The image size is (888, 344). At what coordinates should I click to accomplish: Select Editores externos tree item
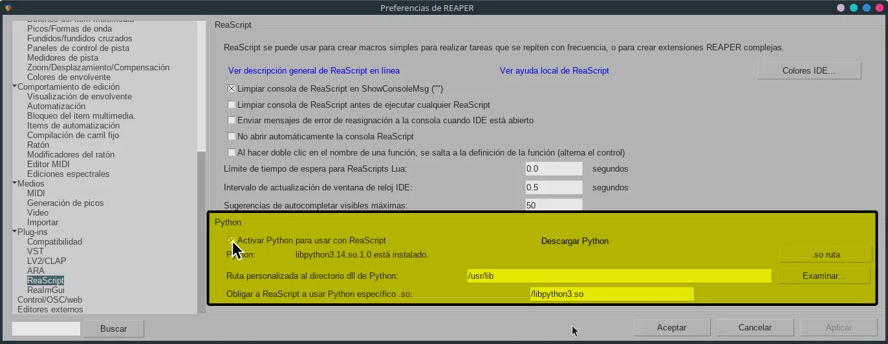[50, 310]
